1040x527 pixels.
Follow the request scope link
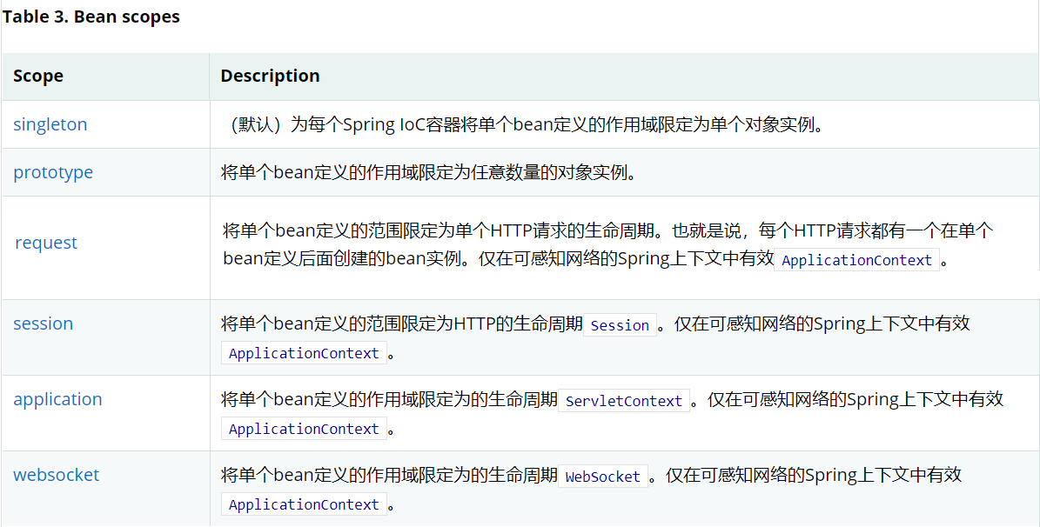[46, 243]
